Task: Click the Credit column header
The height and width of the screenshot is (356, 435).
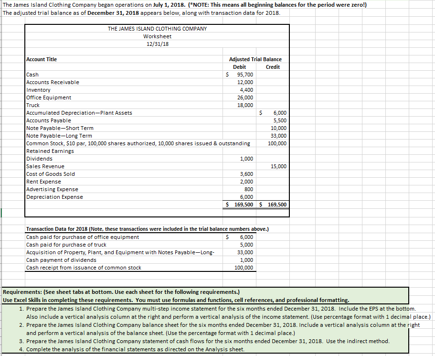Action: pyautogui.click(x=273, y=67)
